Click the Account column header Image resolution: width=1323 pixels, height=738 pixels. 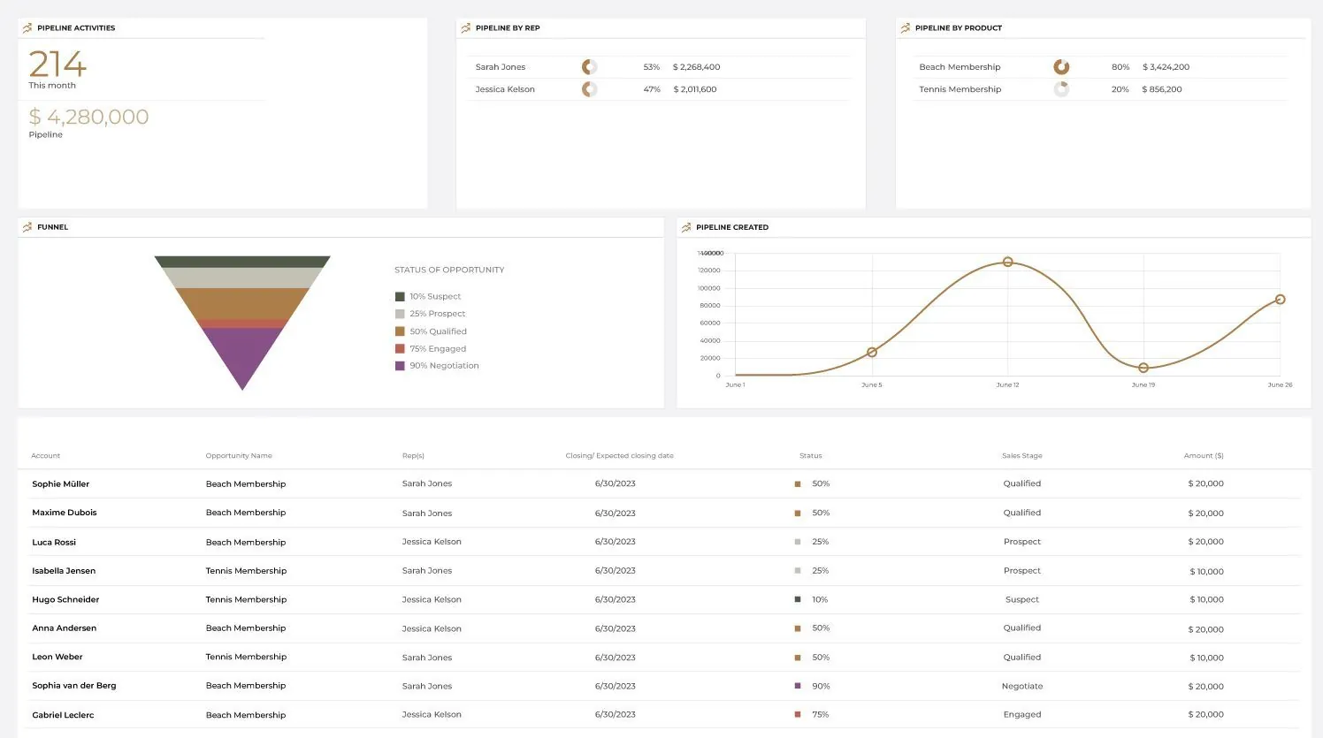[46, 456]
